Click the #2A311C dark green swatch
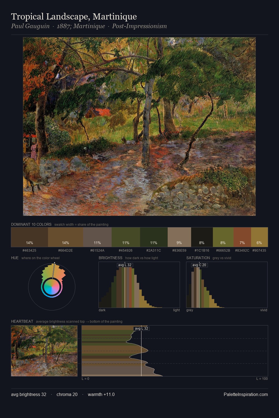Viewport: 279px width, 418px height. pos(154,237)
